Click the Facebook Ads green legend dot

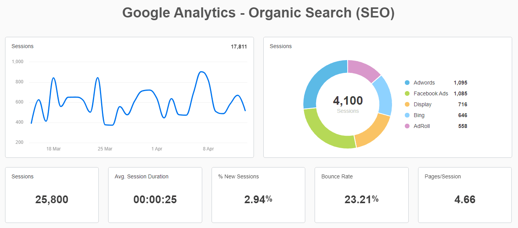coord(407,93)
